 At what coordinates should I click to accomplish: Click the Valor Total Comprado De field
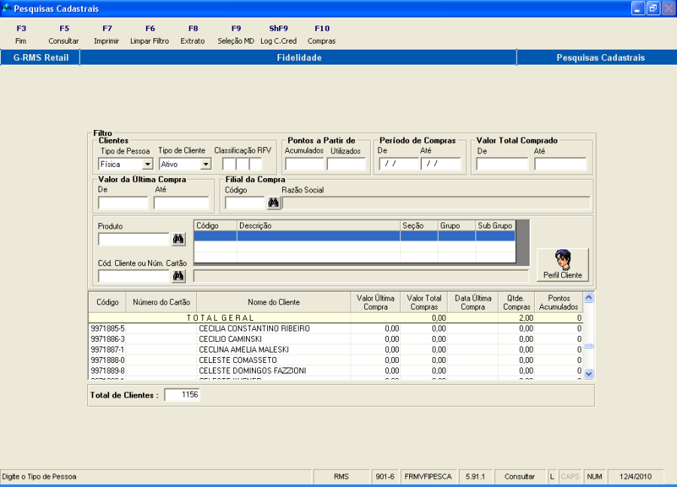coord(502,164)
